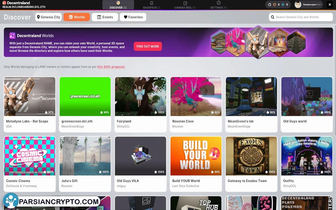
Task: Click the Favorites heart icon
Action: tap(125, 17)
